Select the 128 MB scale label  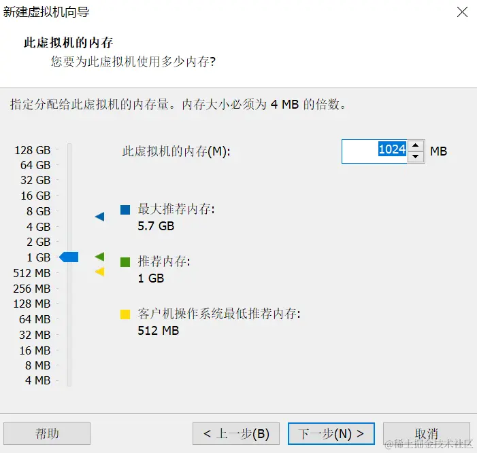[x=31, y=304]
